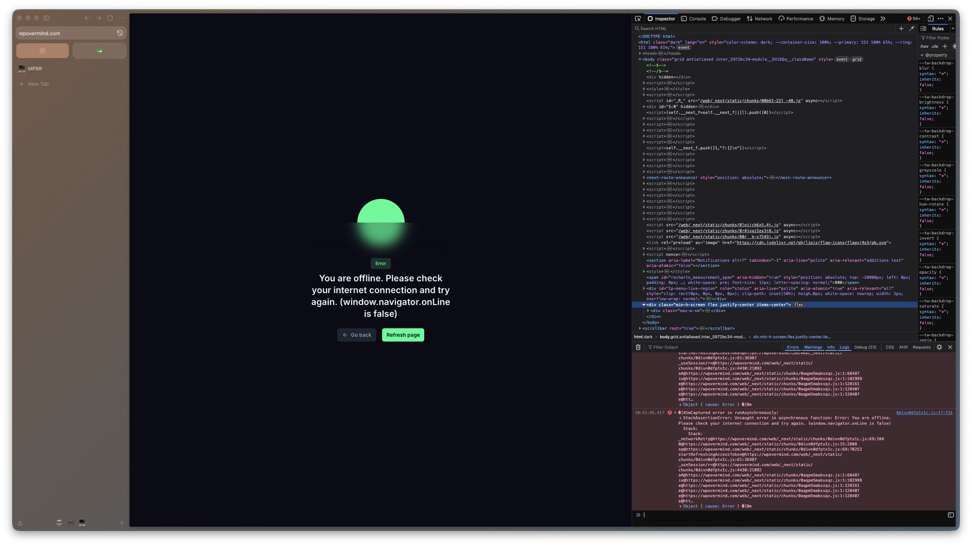Toggle the Errors console filter
Screen dimensions: 972x546
793,347
